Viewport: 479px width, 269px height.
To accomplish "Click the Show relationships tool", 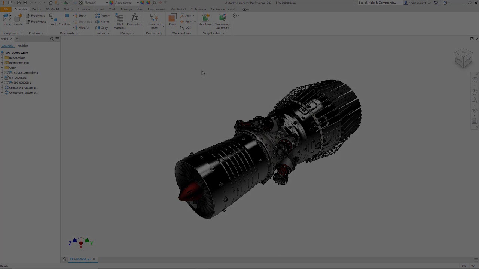I will 79,16.
